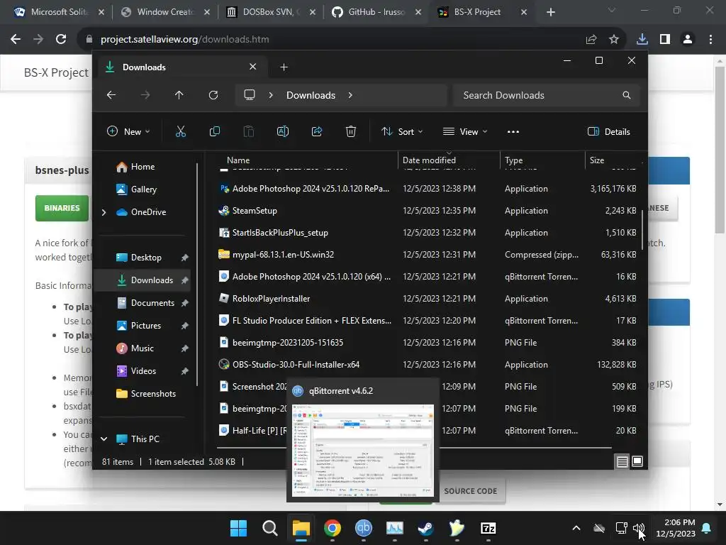Open Chrome three-dot menu

click(x=710, y=40)
